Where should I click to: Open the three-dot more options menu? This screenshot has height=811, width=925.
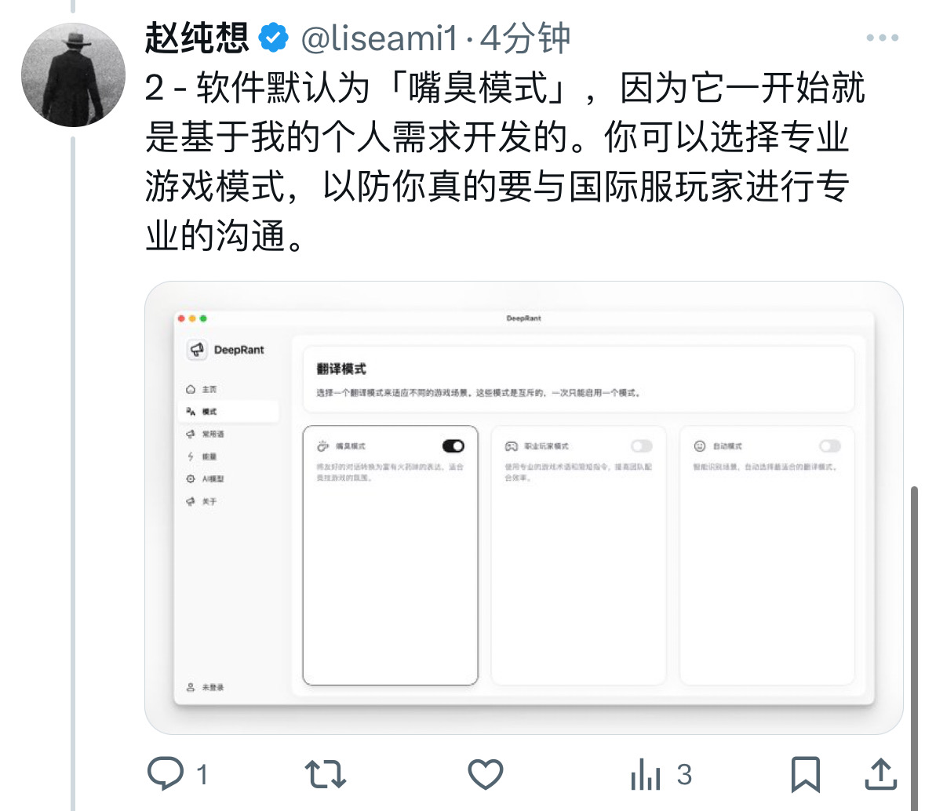pos(883,38)
